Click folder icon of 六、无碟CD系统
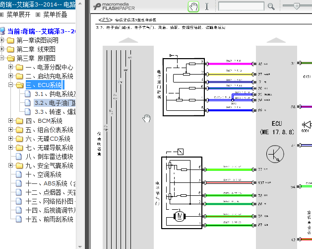The width and height of the screenshot is (312, 249). click(19, 139)
